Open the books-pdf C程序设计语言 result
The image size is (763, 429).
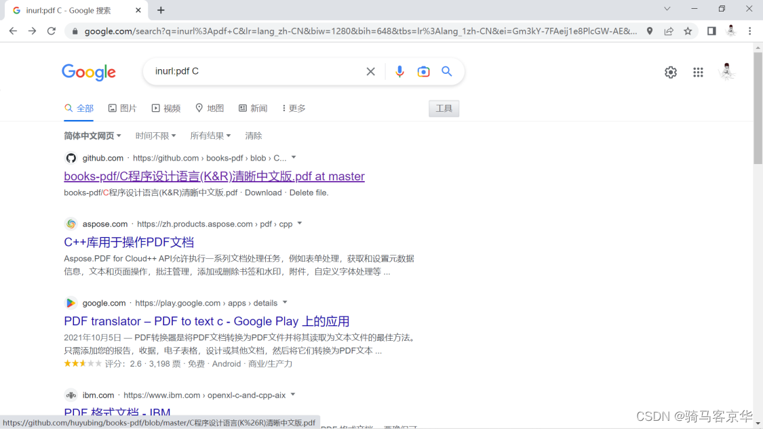(x=214, y=176)
